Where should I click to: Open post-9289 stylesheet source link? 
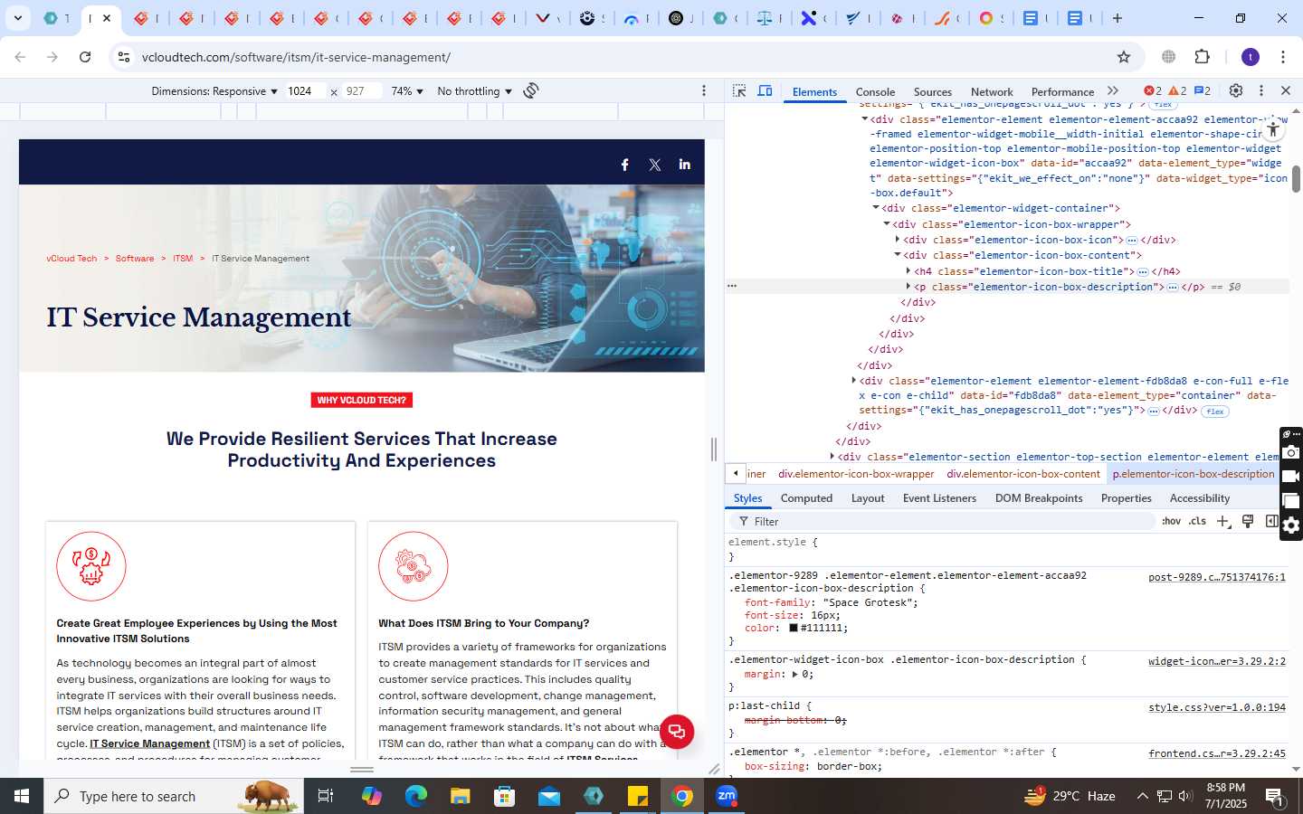[1217, 577]
